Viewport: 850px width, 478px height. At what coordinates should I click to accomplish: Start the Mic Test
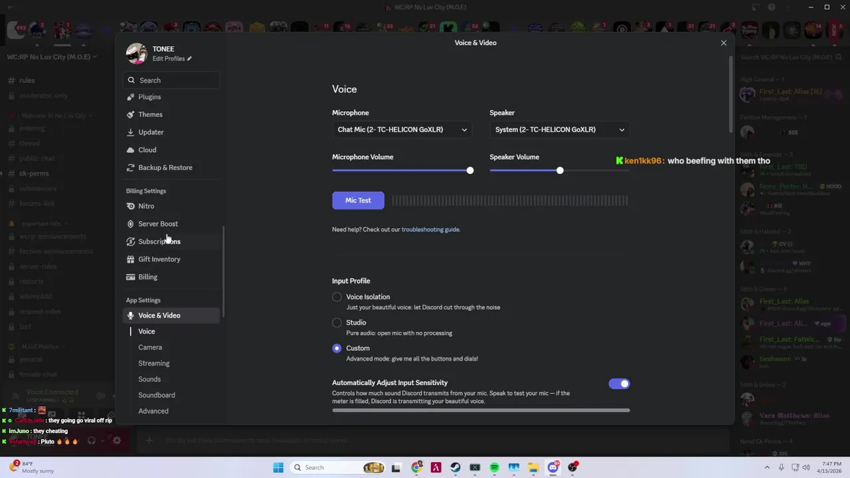[x=358, y=200]
